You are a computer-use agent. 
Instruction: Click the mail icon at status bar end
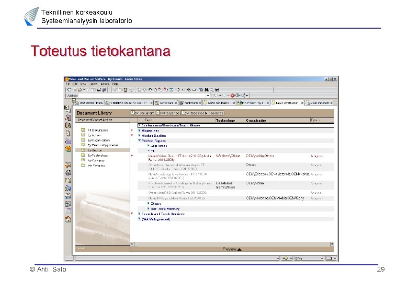click(x=329, y=258)
